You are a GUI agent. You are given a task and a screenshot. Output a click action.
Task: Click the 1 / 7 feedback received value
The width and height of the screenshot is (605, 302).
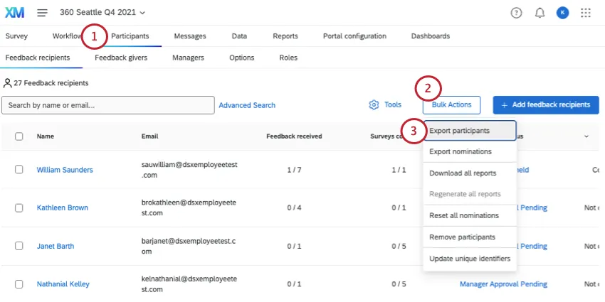(x=295, y=170)
